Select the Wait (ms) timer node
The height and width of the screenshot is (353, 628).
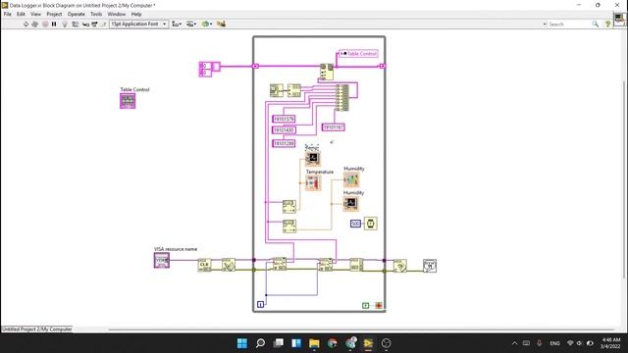pyautogui.click(x=371, y=224)
